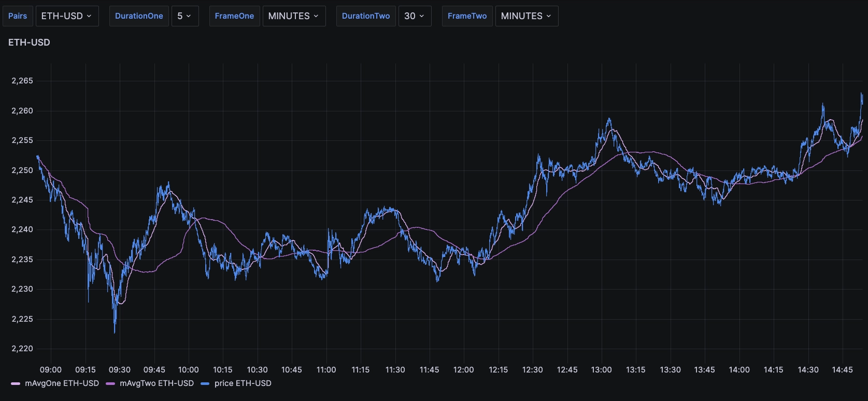Click the DurationTwo variable label

(x=366, y=16)
